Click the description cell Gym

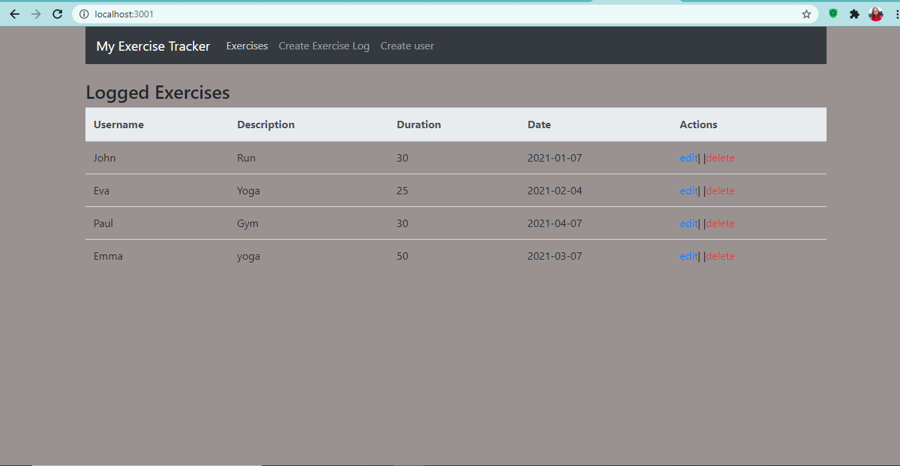[248, 224]
